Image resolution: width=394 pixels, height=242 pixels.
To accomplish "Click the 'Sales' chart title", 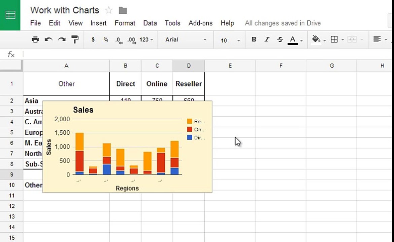I will (83, 110).
